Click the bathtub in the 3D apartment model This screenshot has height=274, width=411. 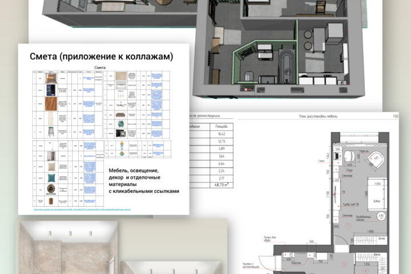pos(287,65)
